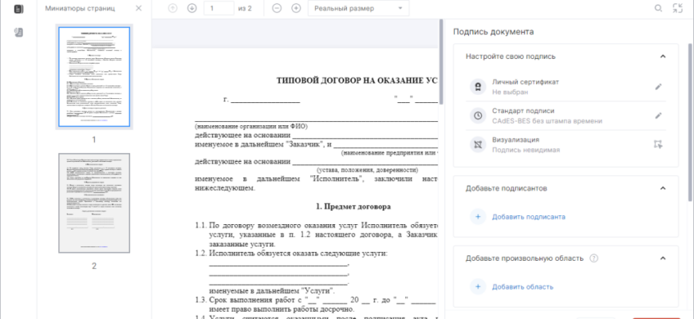
Task: Click the Добавить область link
Action: click(x=522, y=287)
